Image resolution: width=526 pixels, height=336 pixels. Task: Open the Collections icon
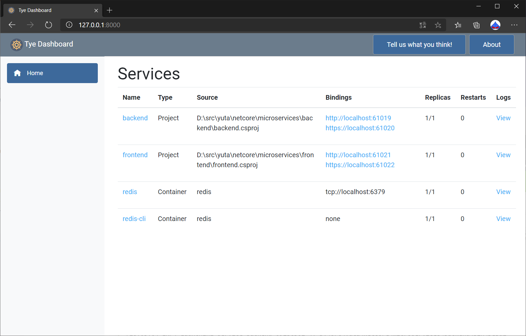coord(476,25)
